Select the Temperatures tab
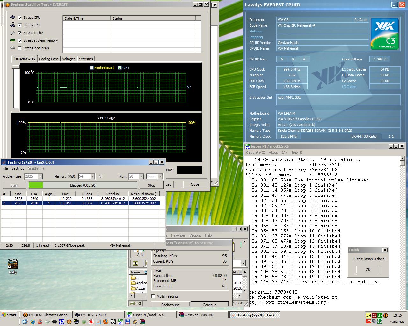The width and height of the screenshot is (408, 326). 25,59
